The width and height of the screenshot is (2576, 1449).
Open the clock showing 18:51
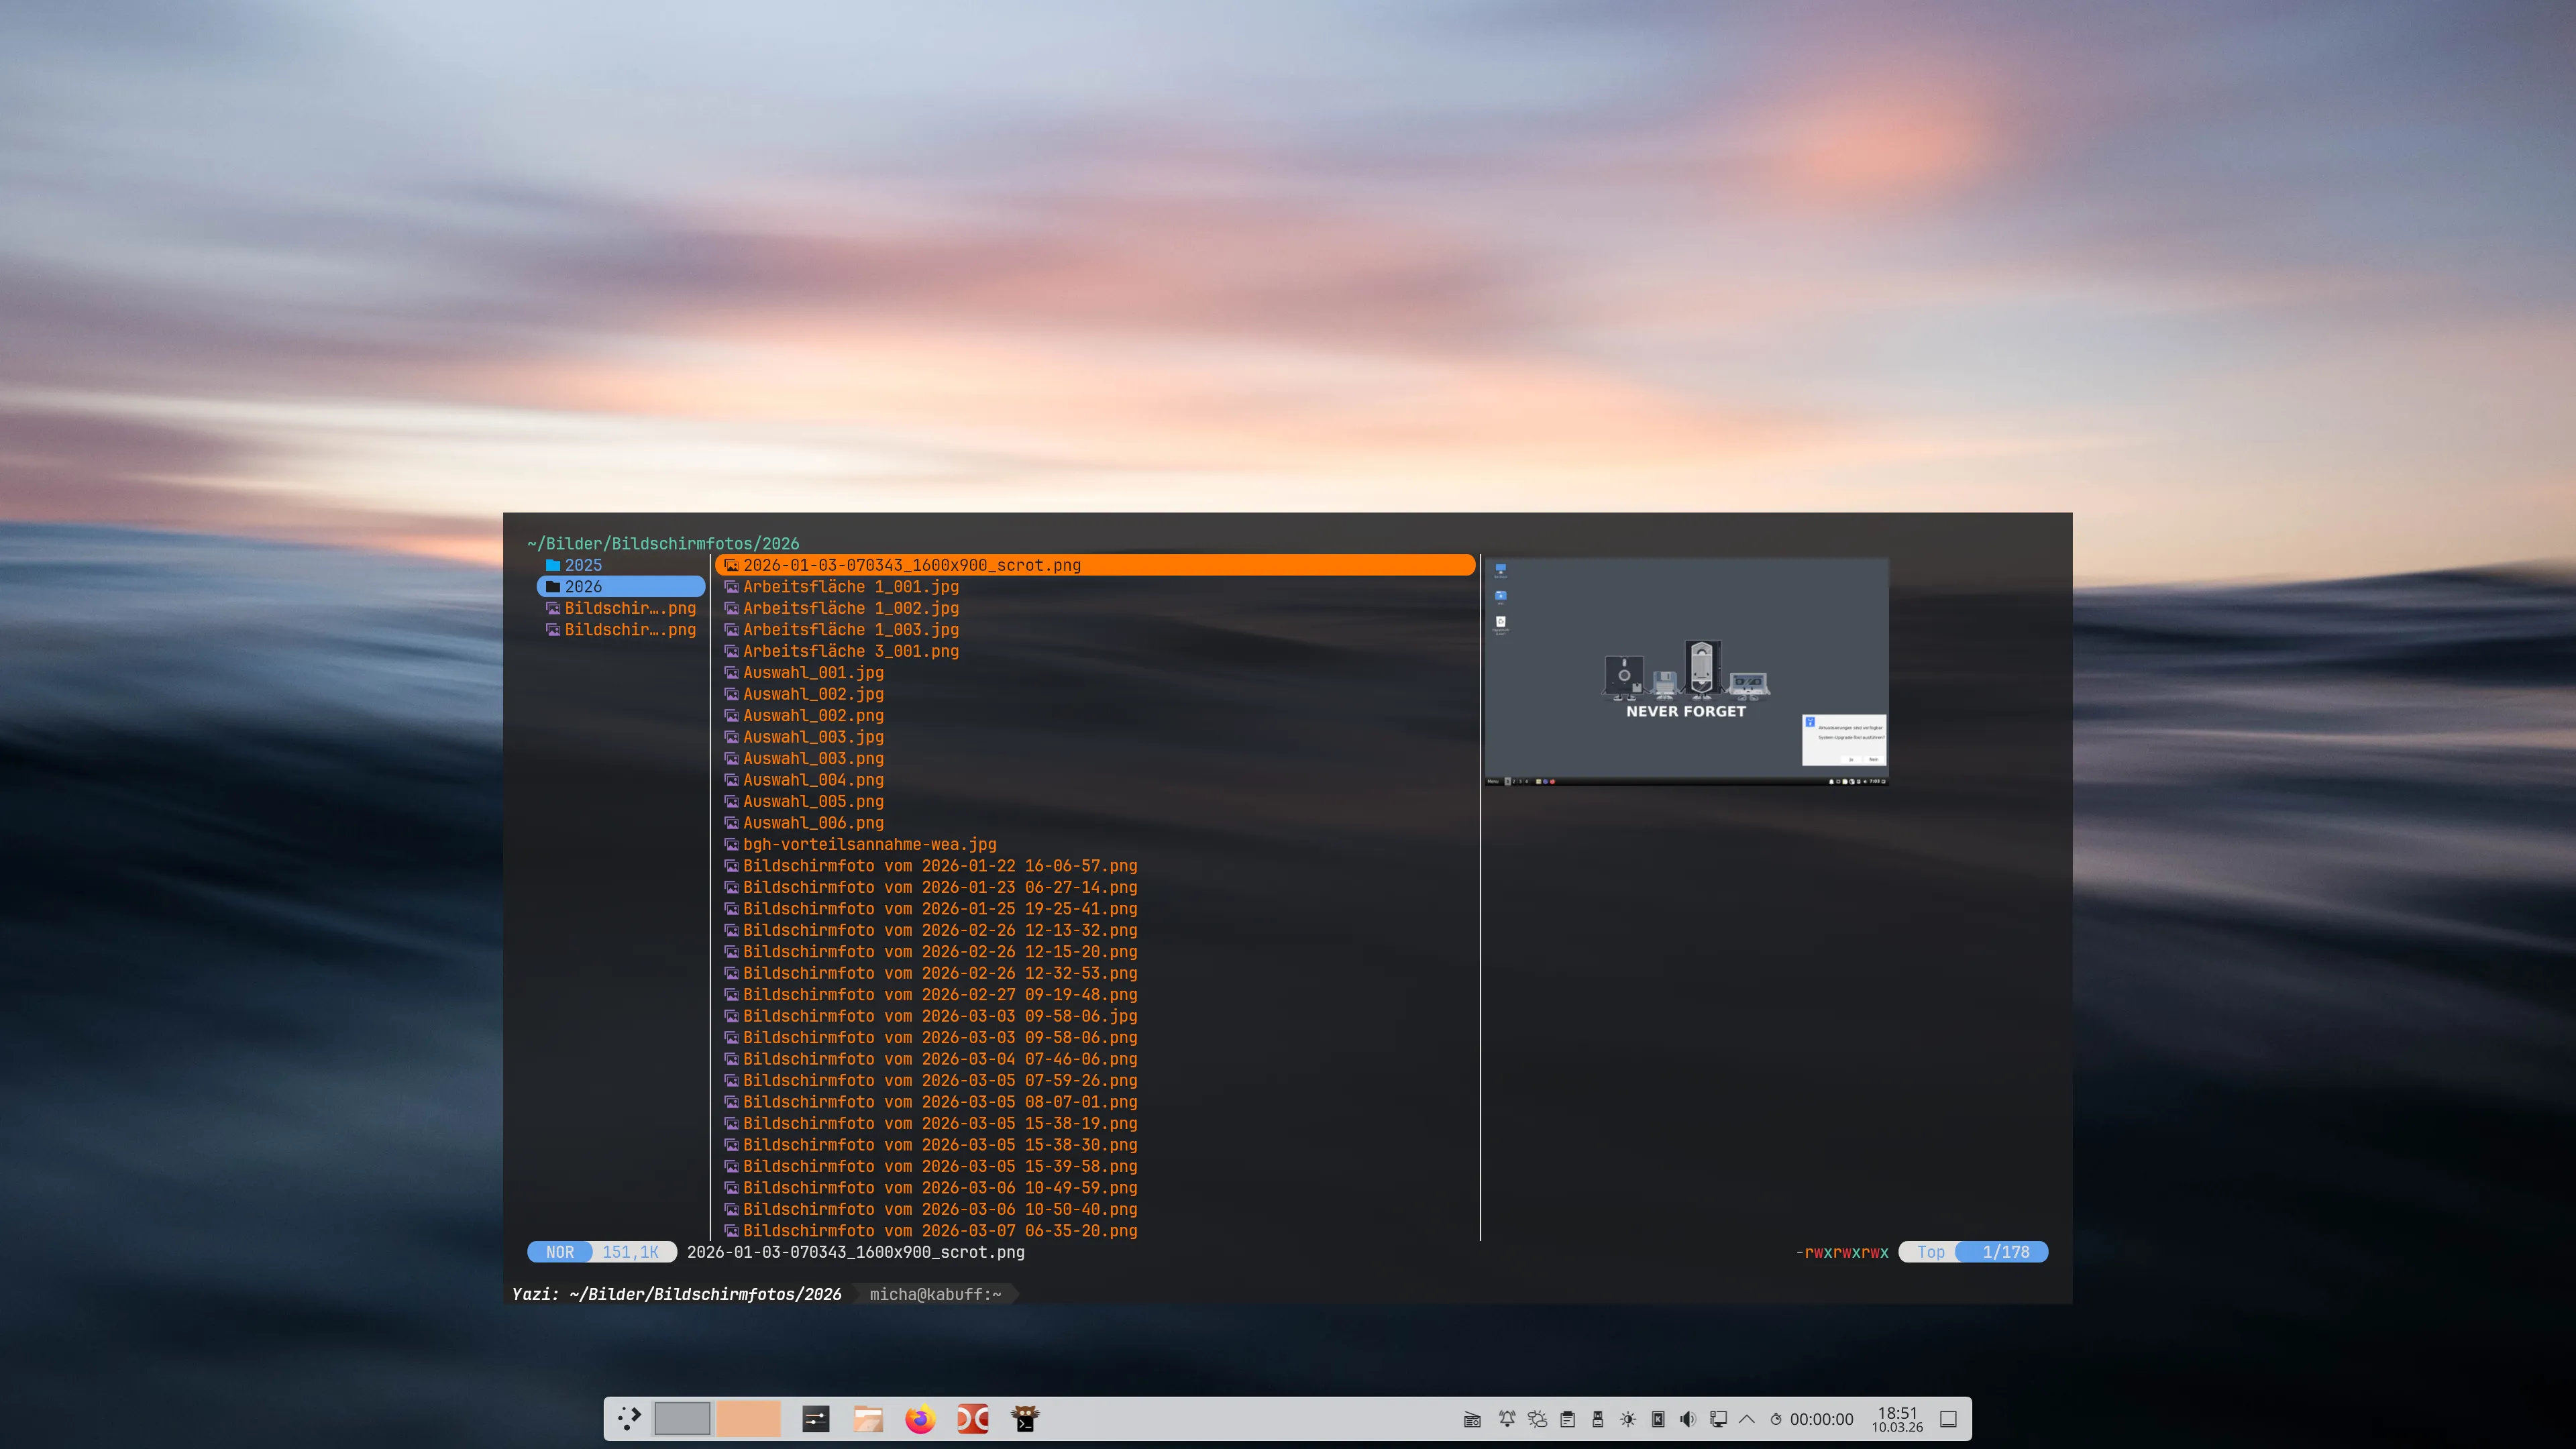click(1897, 1419)
